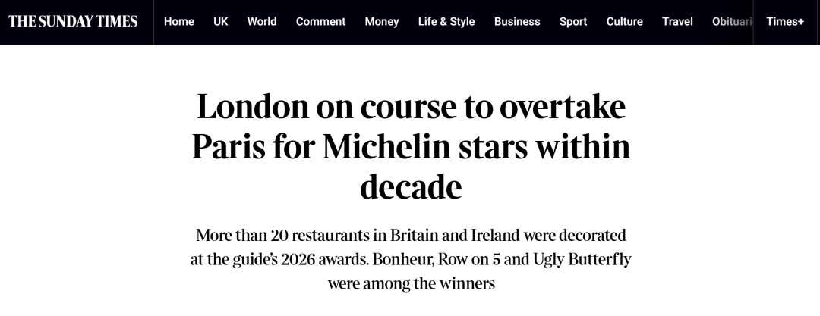Go to the UK news section
Viewport: 820px width, 316px height.
click(221, 21)
